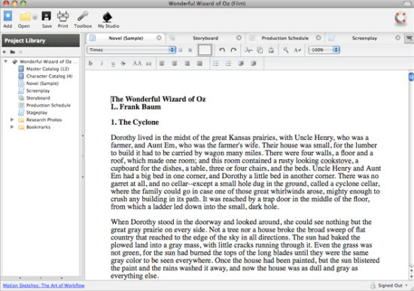Convert text to lowercase with aa icon
414x291 pixels.
[148, 63]
